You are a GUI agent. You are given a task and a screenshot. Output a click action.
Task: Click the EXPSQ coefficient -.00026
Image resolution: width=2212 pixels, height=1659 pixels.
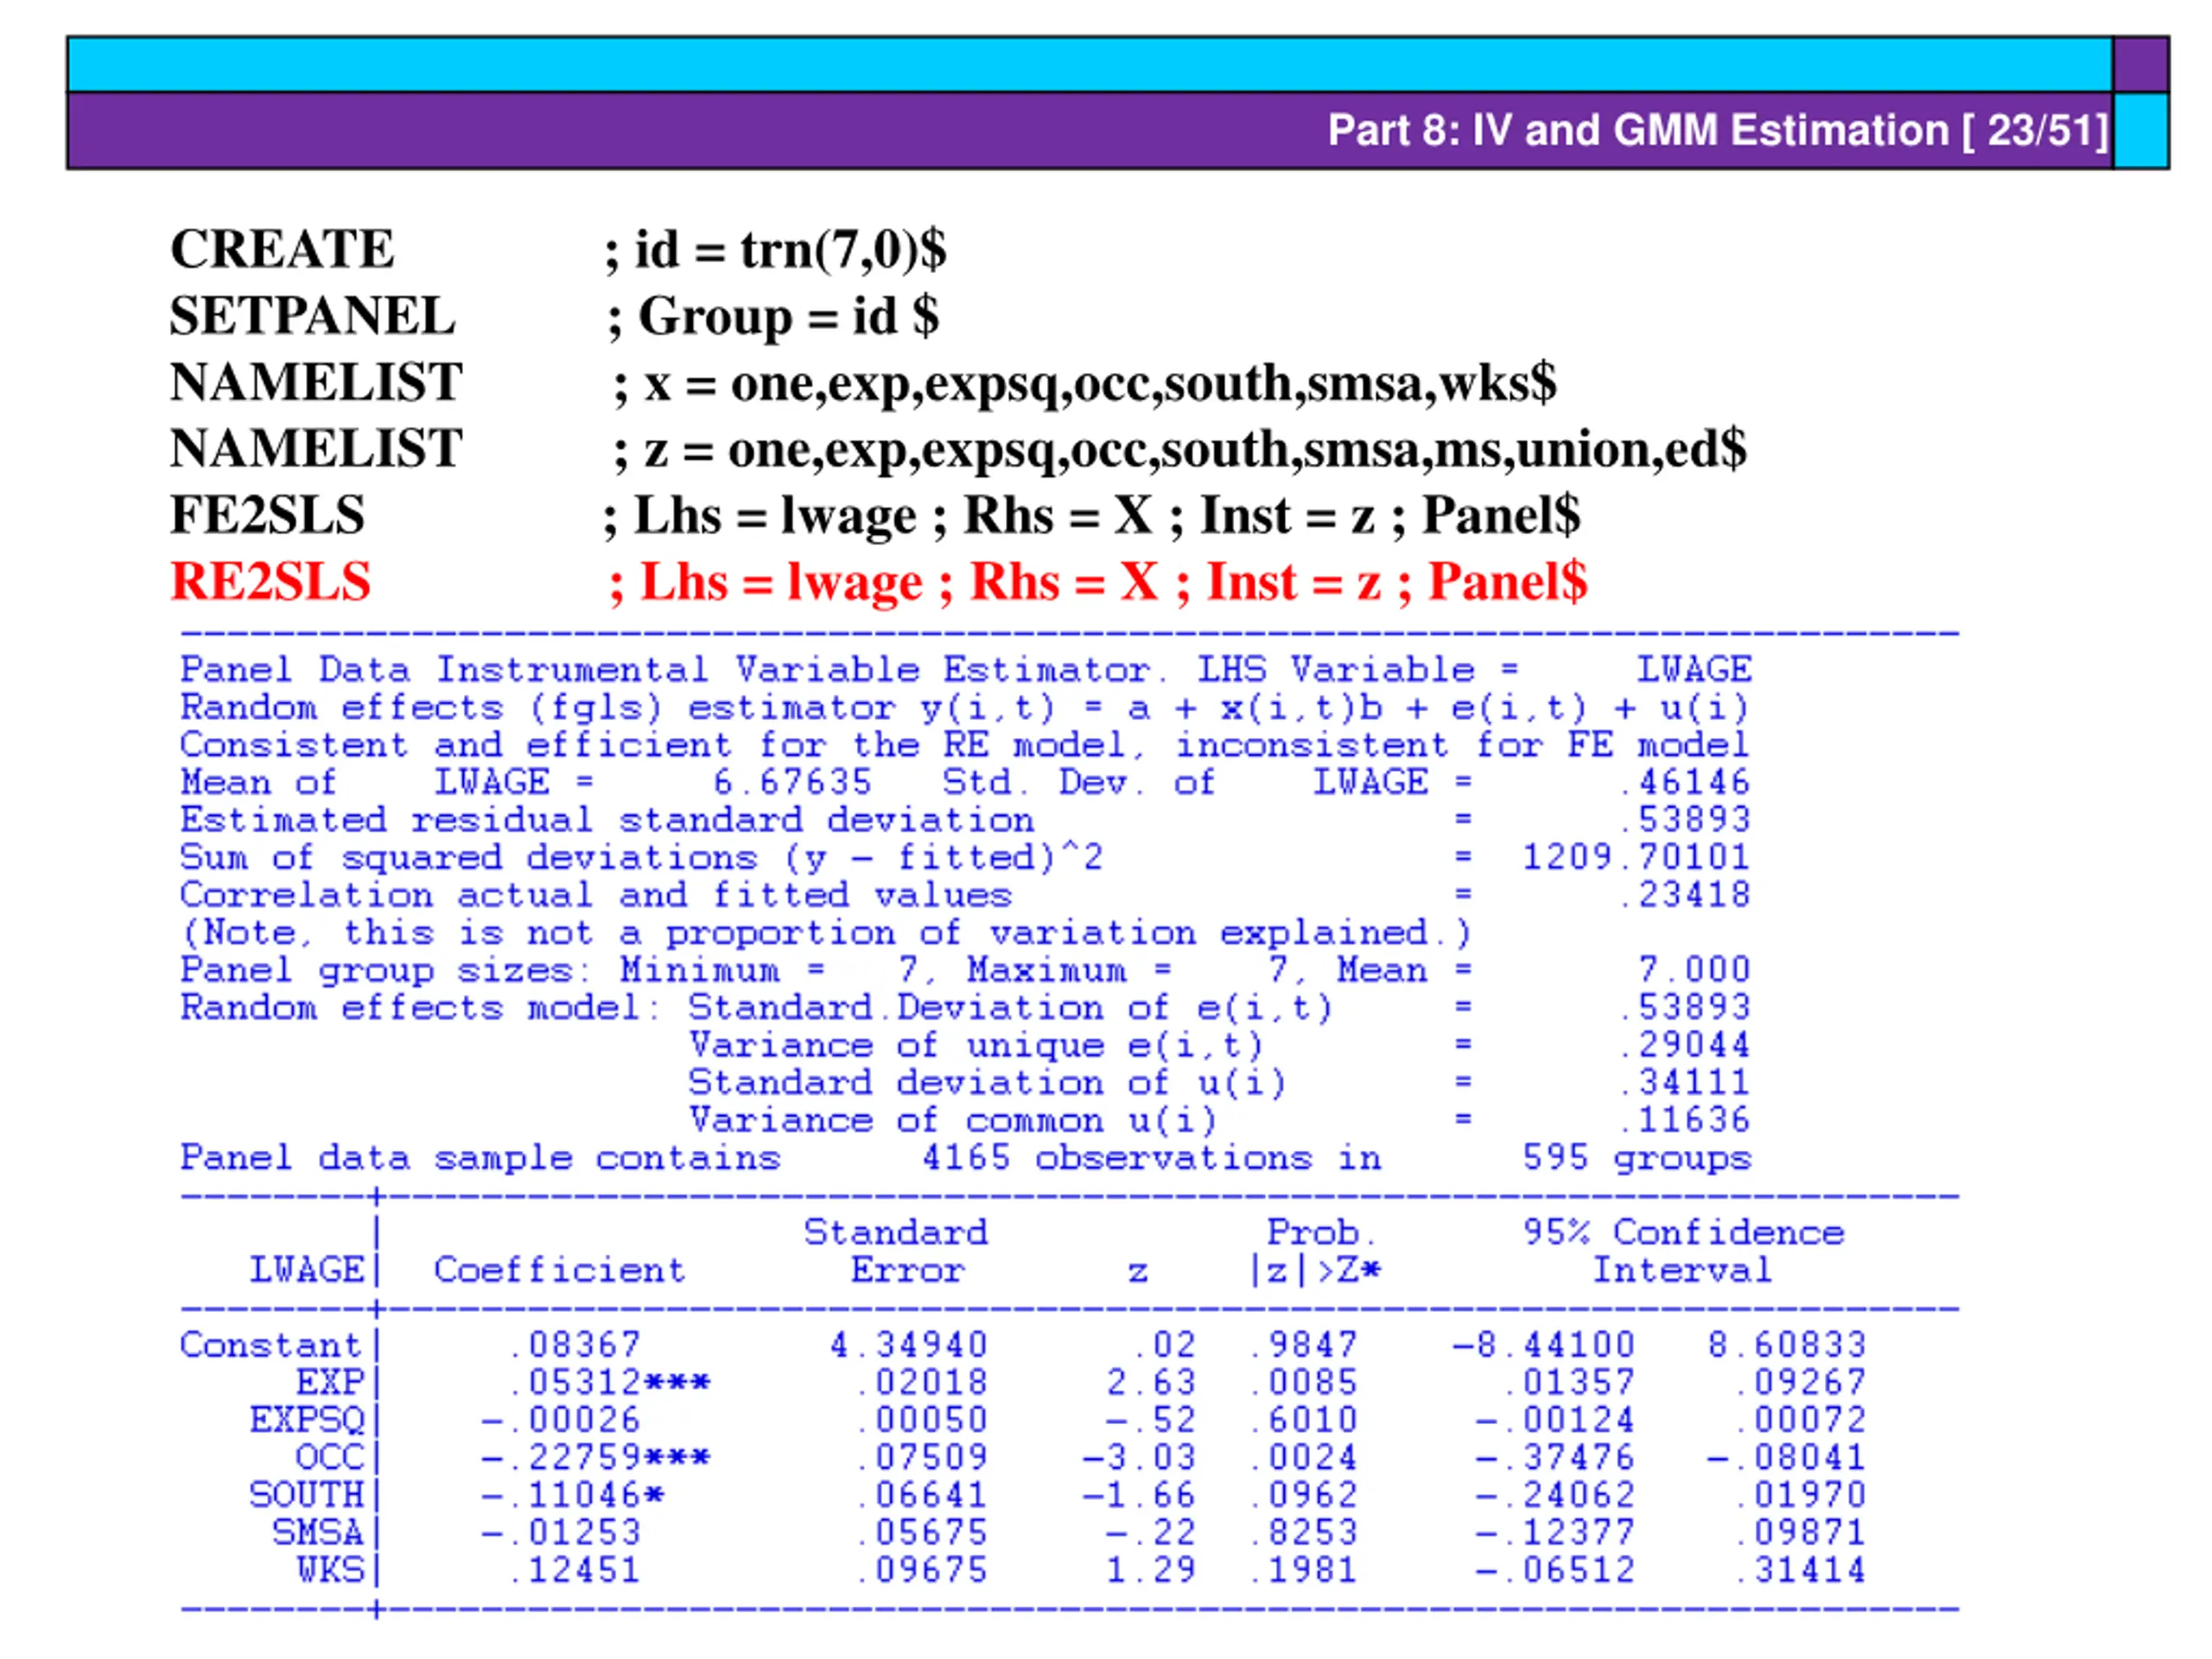(x=561, y=1420)
